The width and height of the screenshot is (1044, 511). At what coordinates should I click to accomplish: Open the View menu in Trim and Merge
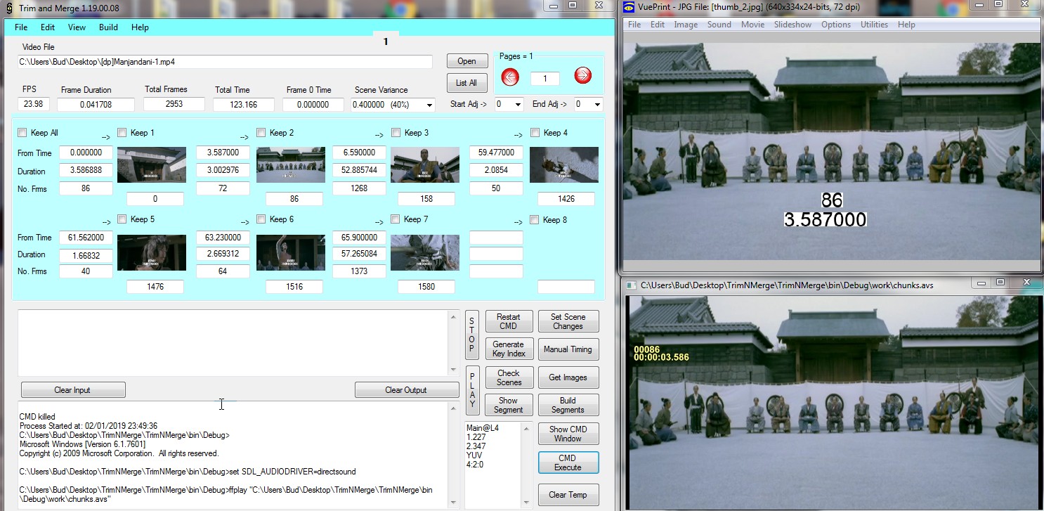77,27
